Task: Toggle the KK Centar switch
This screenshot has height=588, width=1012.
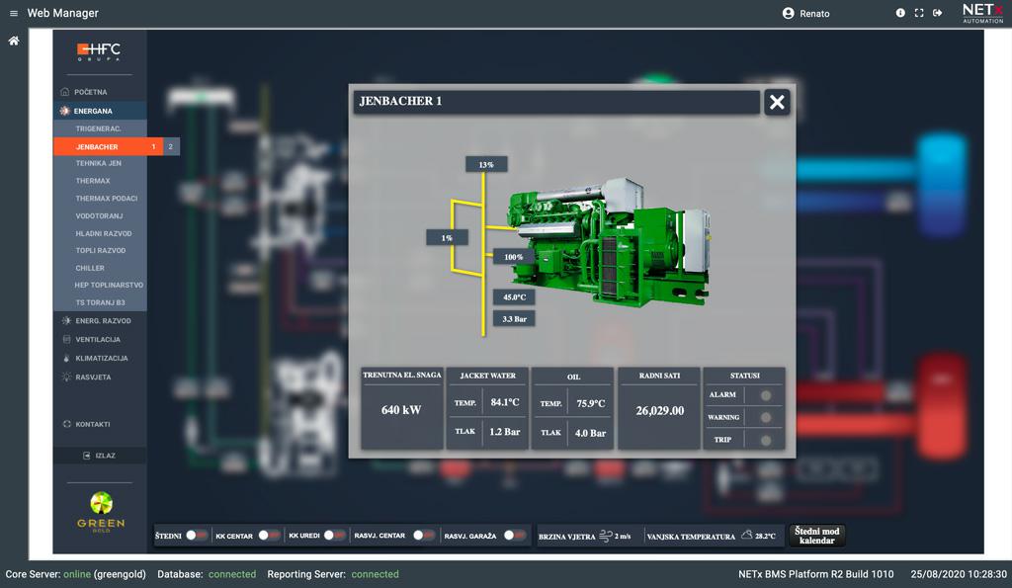Action: [269, 536]
